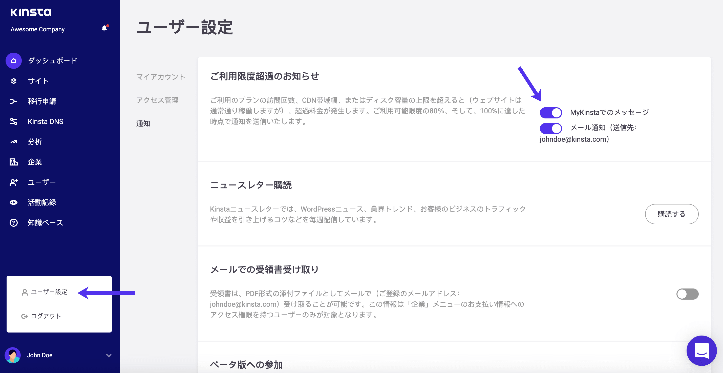
Task: Open Kinsta DNS icon in sidebar
Action: (x=13, y=121)
